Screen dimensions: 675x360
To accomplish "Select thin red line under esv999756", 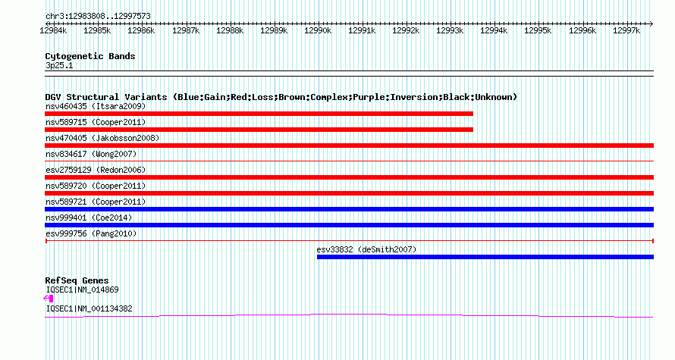I will pos(350,241).
